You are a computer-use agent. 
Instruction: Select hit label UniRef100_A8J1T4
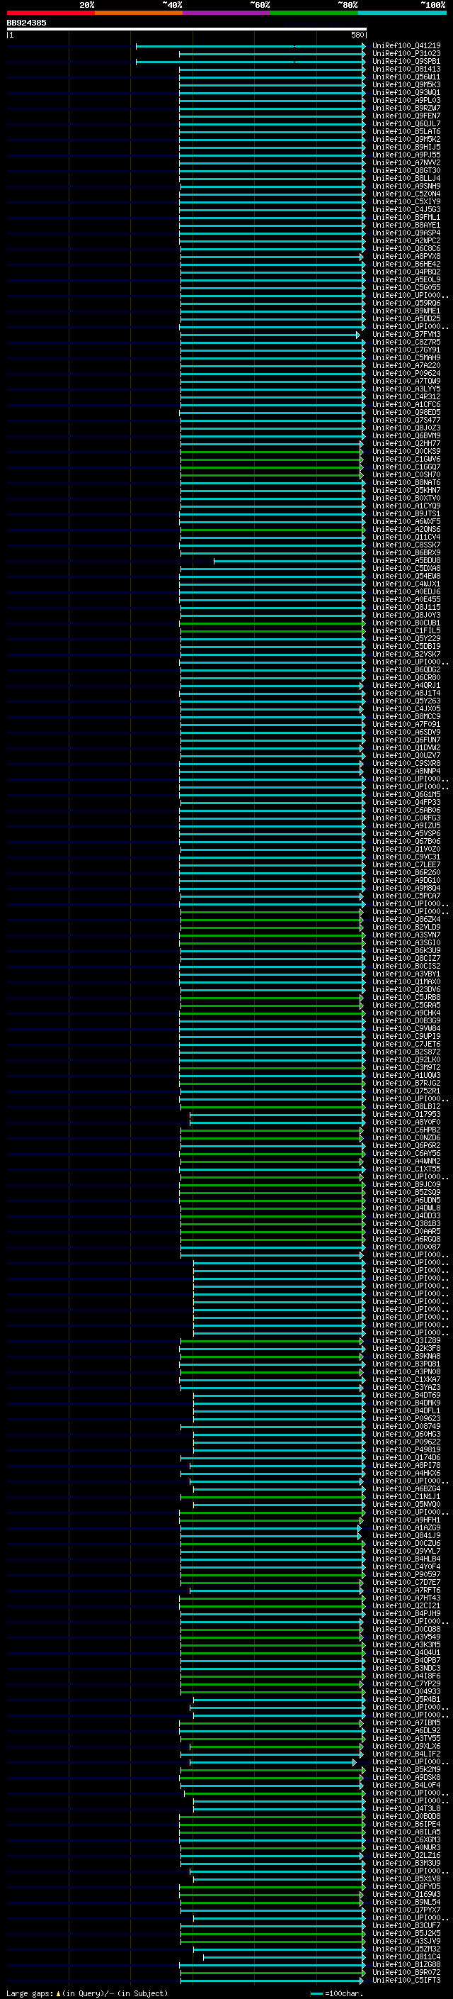(x=406, y=693)
